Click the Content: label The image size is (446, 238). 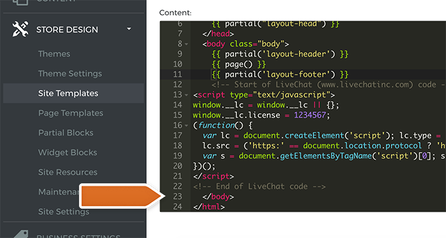coord(175,13)
